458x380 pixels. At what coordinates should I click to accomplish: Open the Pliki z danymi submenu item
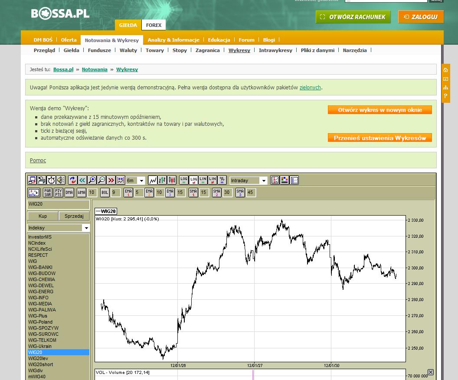tap(317, 50)
